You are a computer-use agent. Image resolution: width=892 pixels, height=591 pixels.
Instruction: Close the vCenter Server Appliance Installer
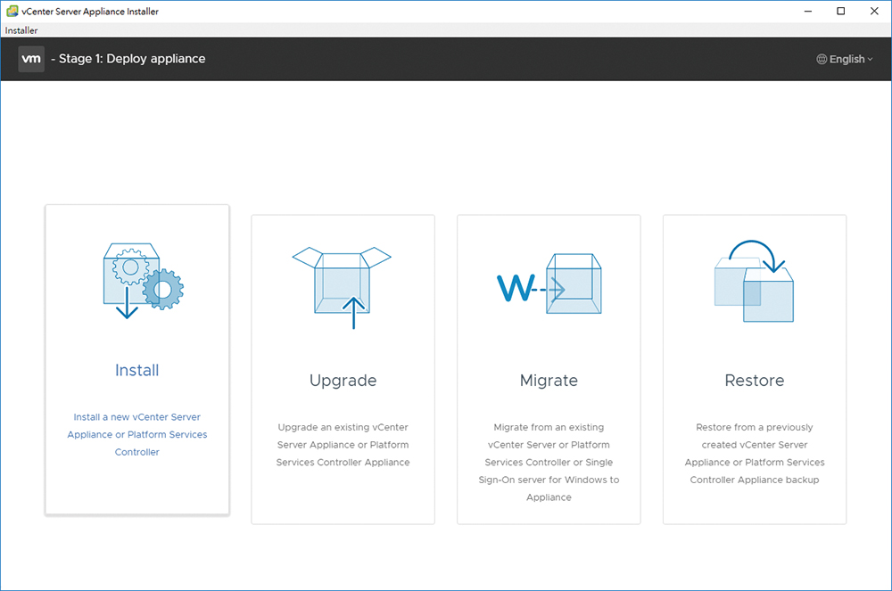874,12
